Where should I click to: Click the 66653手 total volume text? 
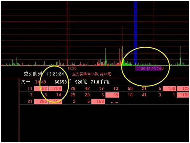point(63,82)
